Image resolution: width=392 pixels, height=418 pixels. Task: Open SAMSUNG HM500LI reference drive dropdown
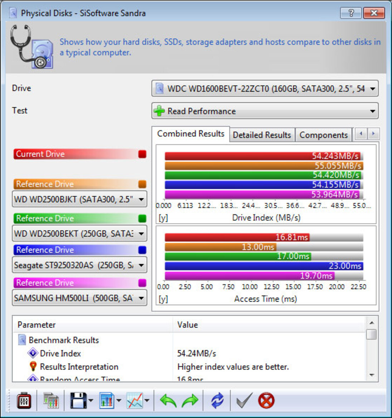coord(79,298)
